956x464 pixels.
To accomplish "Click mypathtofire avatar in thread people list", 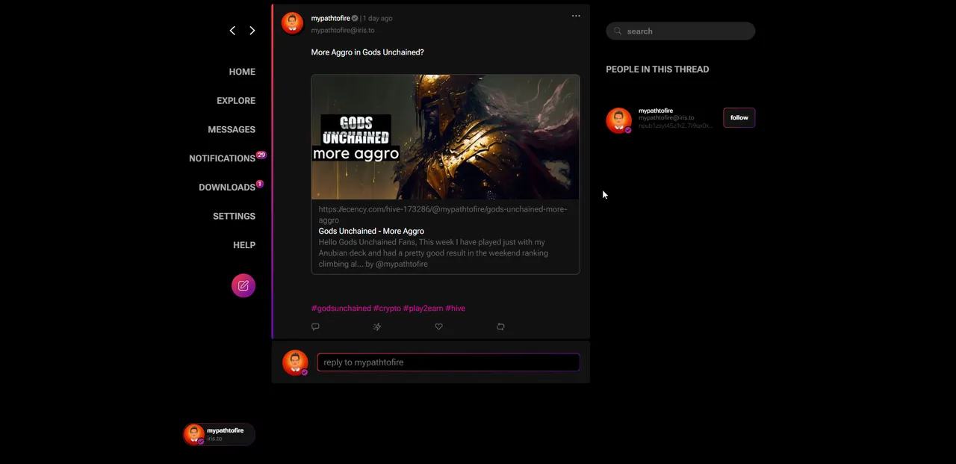I will [618, 120].
